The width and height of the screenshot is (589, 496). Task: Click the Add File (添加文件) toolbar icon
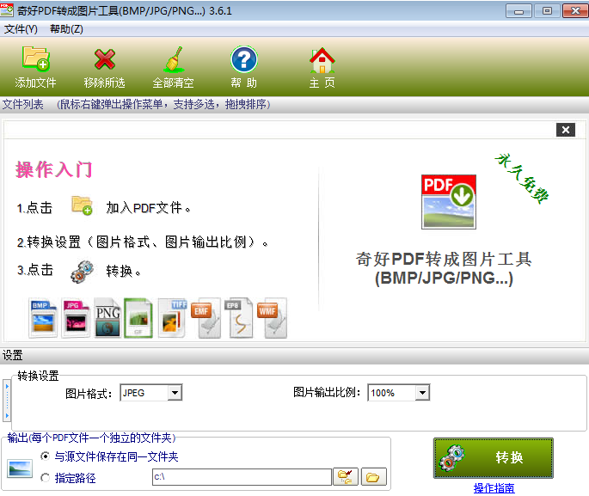click(x=36, y=59)
